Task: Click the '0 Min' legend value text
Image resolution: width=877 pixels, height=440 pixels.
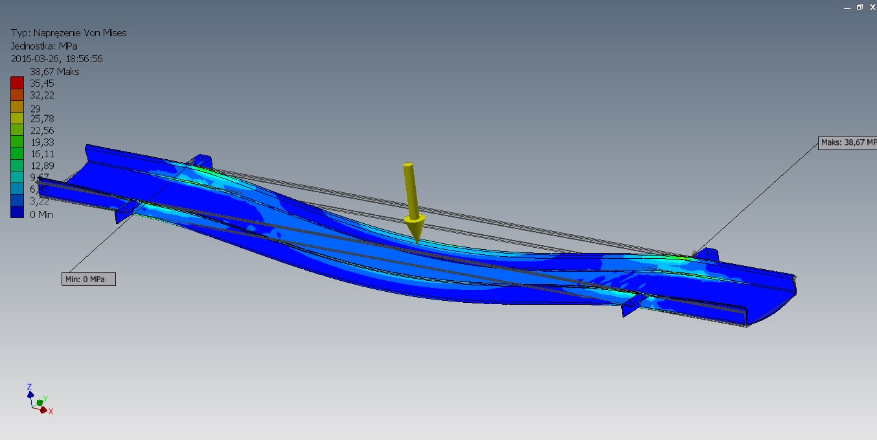Action: [x=41, y=214]
